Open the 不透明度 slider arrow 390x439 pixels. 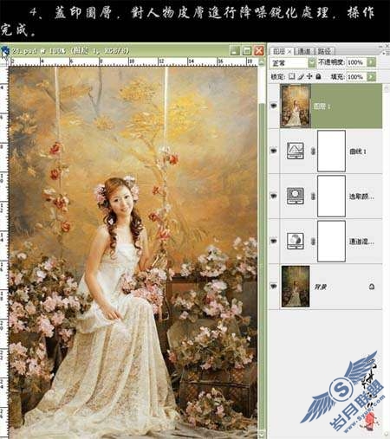pos(372,62)
